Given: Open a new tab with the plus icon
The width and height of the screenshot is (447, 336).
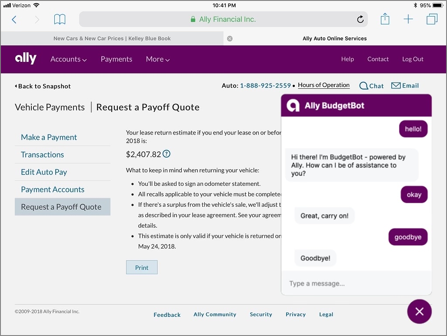Looking at the screenshot, I should [408, 19].
